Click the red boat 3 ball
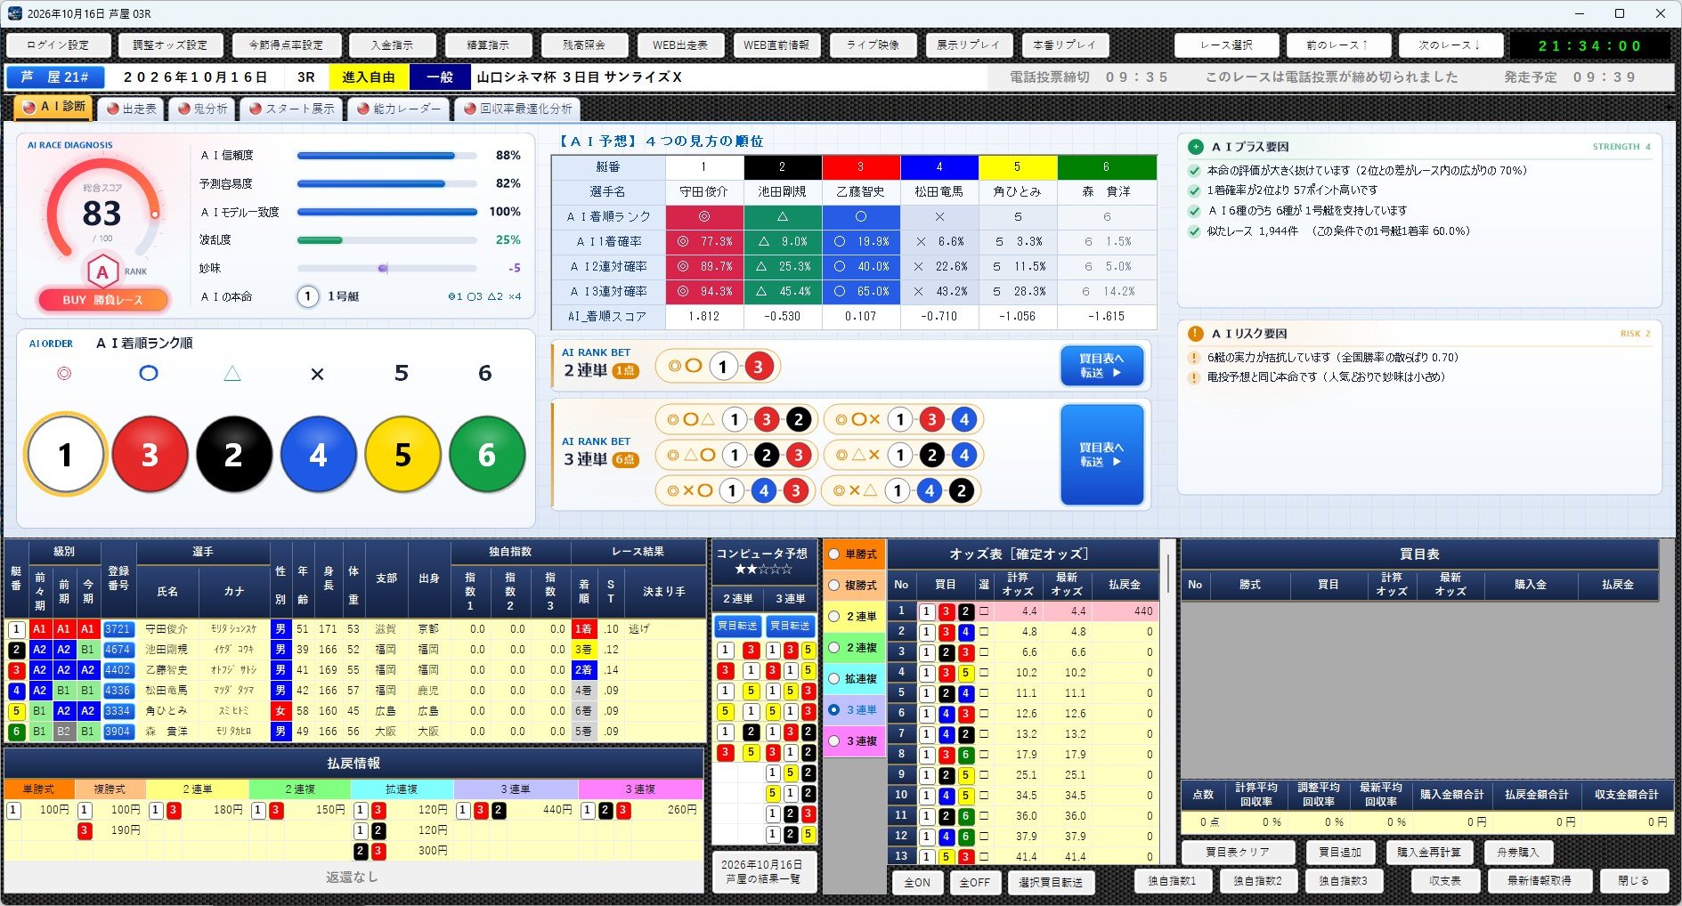The image size is (1682, 906). pos(150,455)
